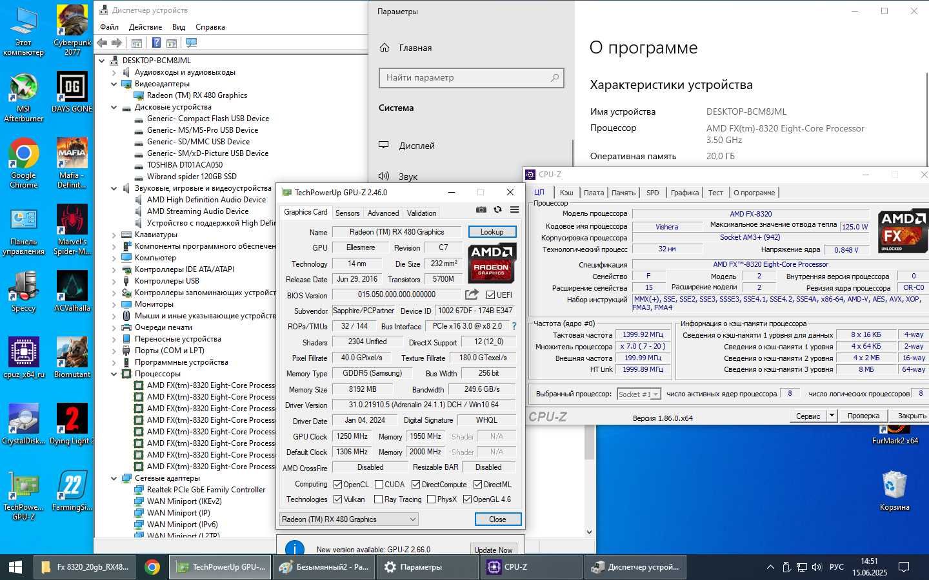Toggle the DirectCompute checkbox
Screen dimensions: 929x580
click(415, 485)
